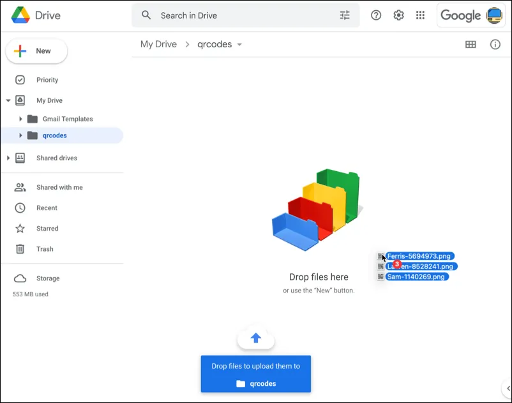Click the Google Drive logo
The height and width of the screenshot is (403, 512).
coord(20,15)
